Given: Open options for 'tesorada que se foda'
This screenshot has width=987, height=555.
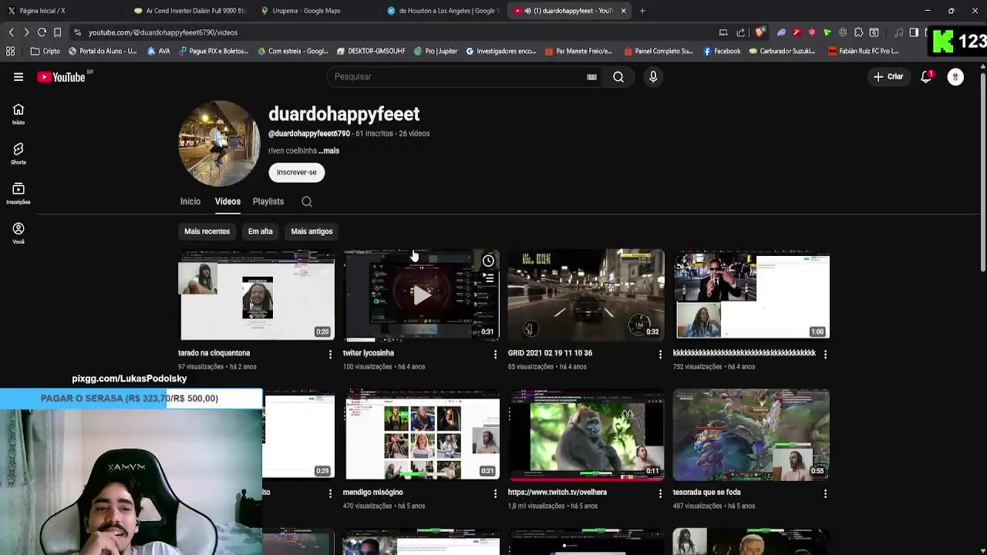Looking at the screenshot, I should click(825, 493).
